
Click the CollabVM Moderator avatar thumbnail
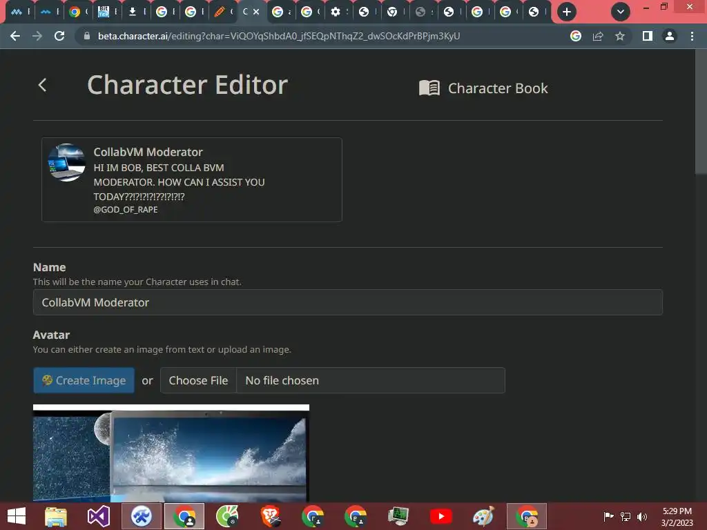[67, 163]
